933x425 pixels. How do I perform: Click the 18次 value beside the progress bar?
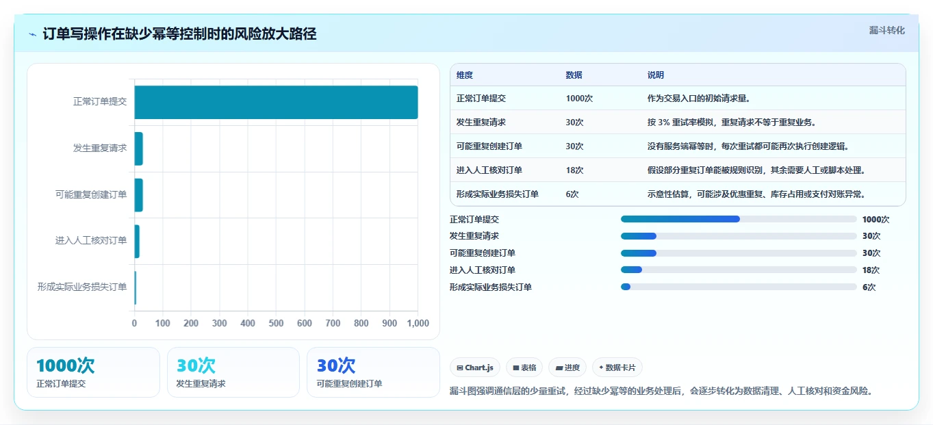coord(871,270)
